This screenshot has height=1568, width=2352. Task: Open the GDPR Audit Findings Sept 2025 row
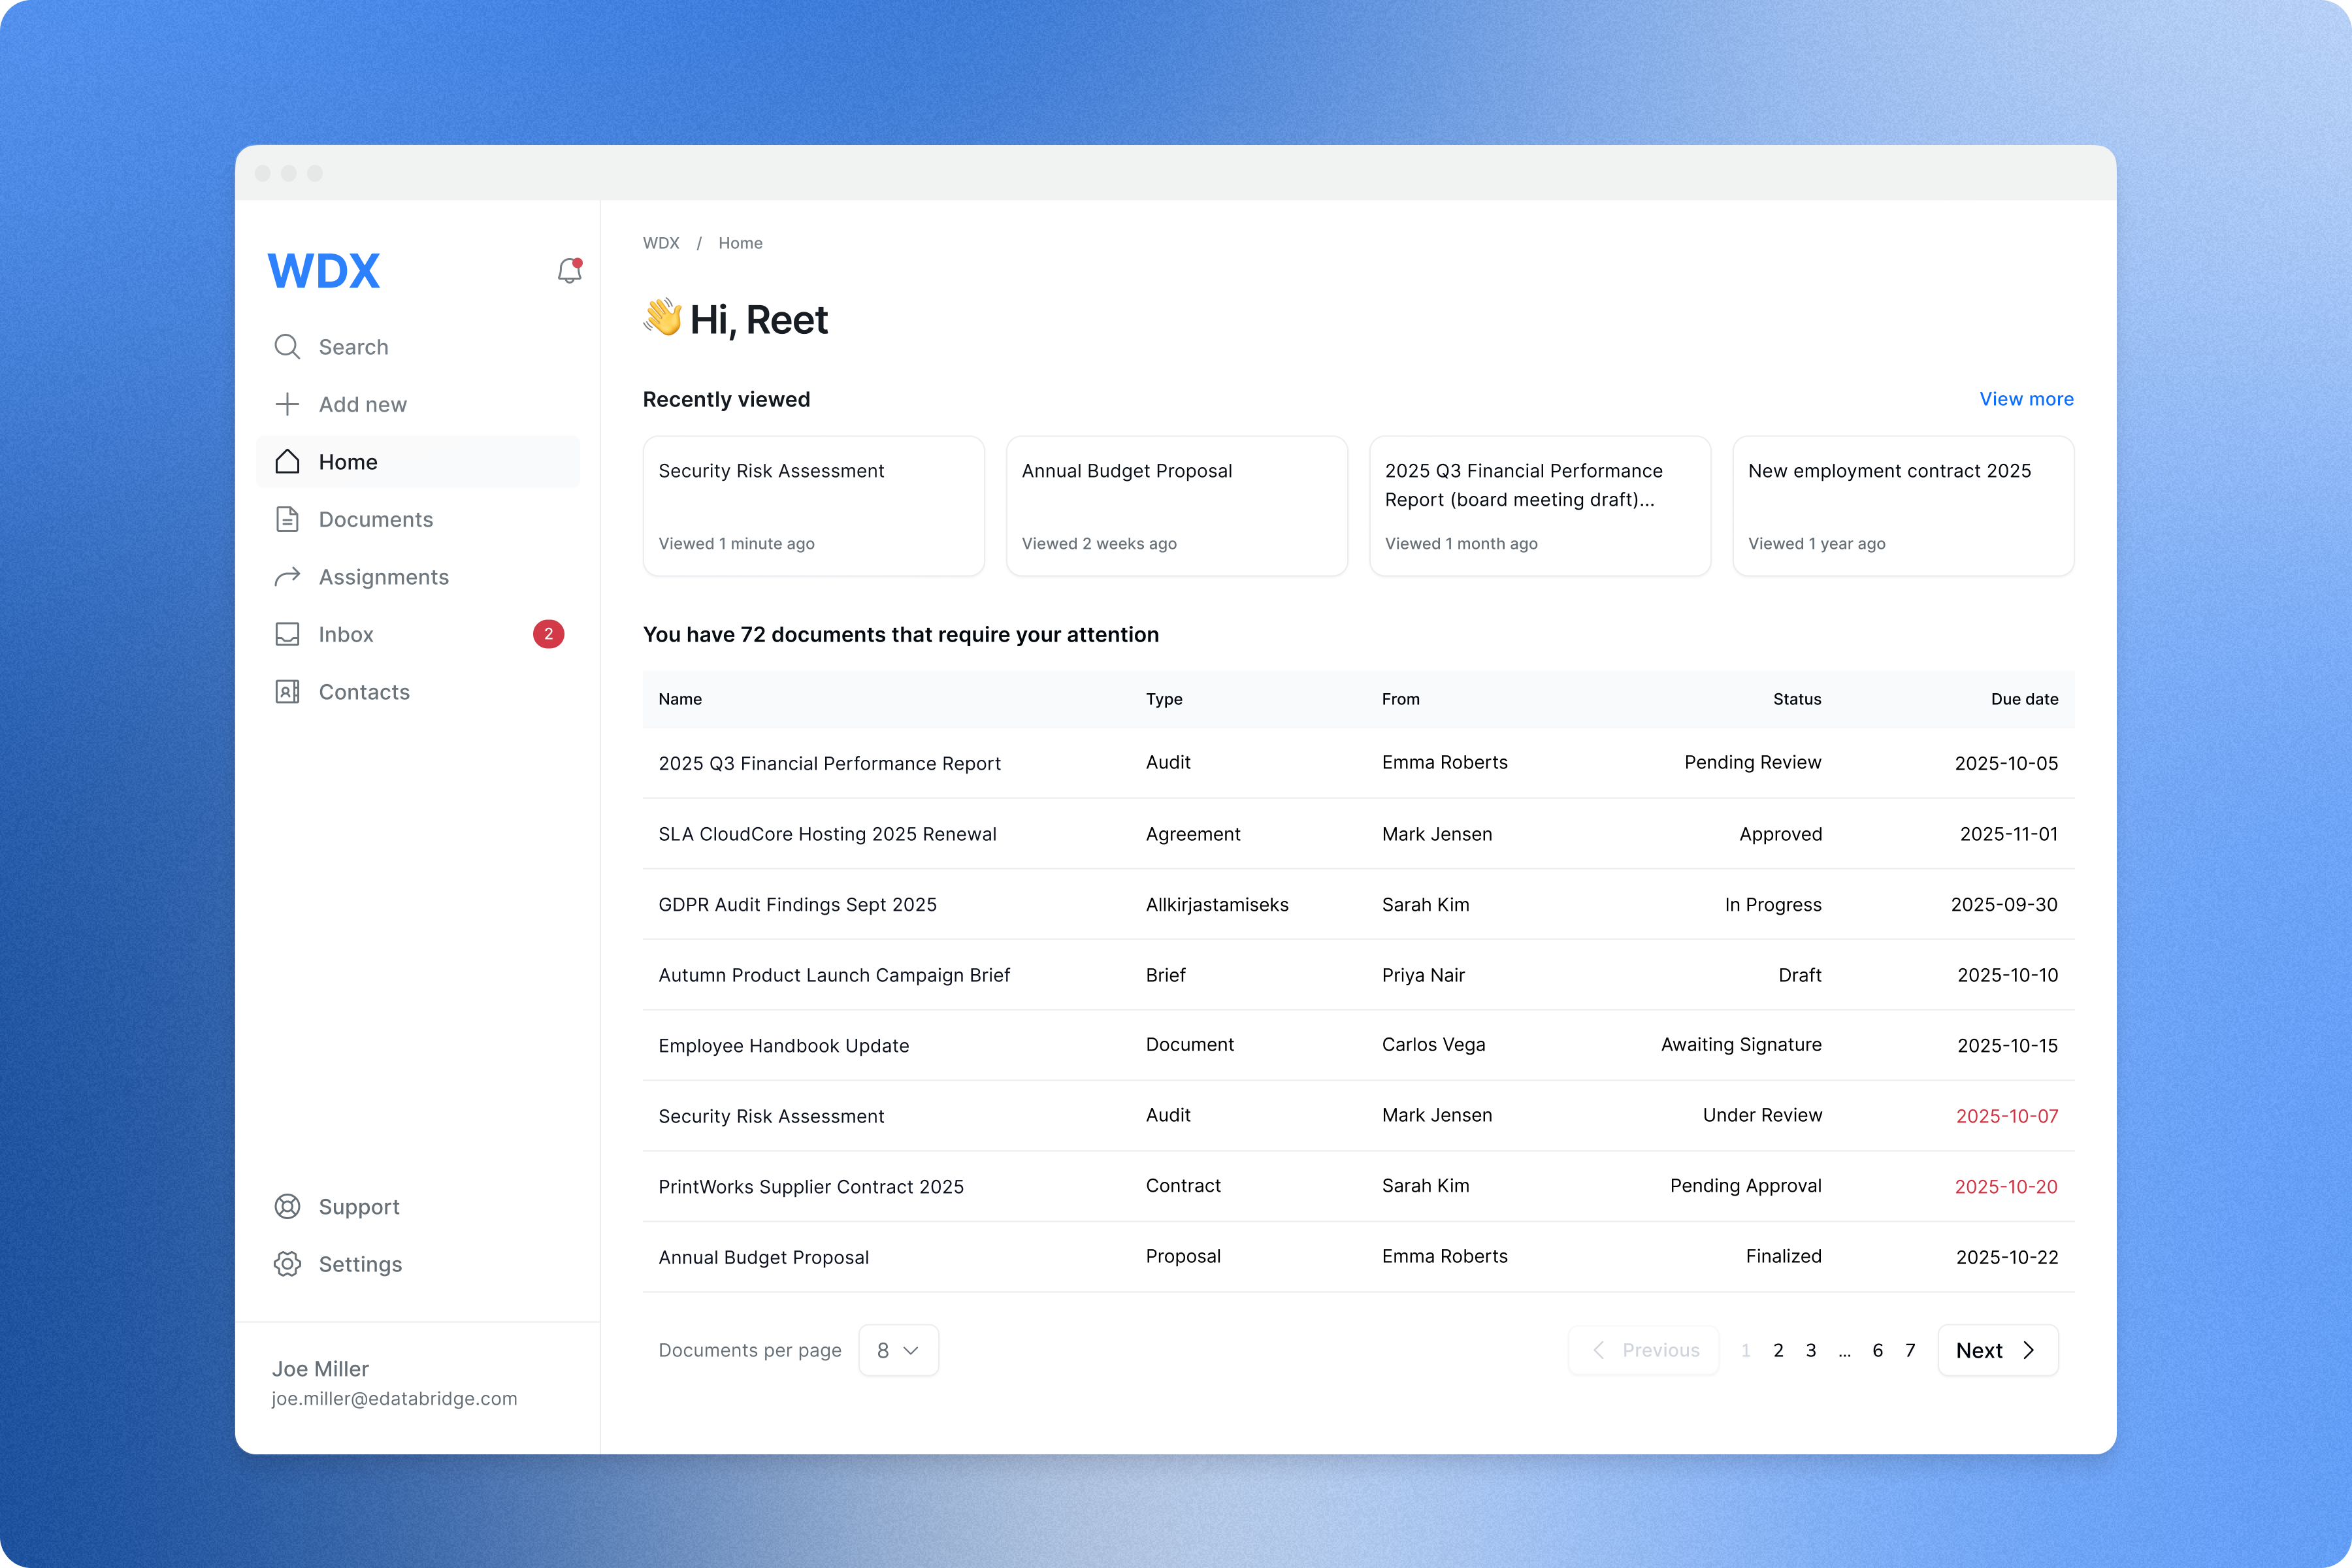click(x=798, y=905)
